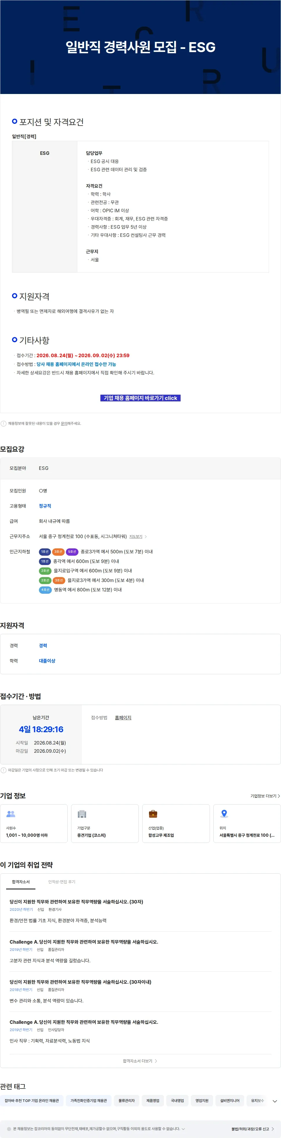281x1138 pixels.
Task: Click the 5호선 badge next to 종로3가역
Action: (x=72, y=551)
